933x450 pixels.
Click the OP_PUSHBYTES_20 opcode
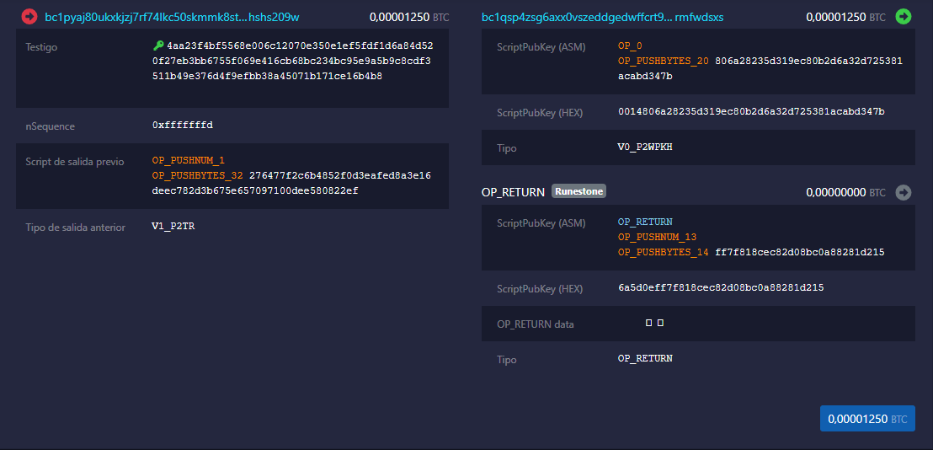pyautogui.click(x=663, y=61)
